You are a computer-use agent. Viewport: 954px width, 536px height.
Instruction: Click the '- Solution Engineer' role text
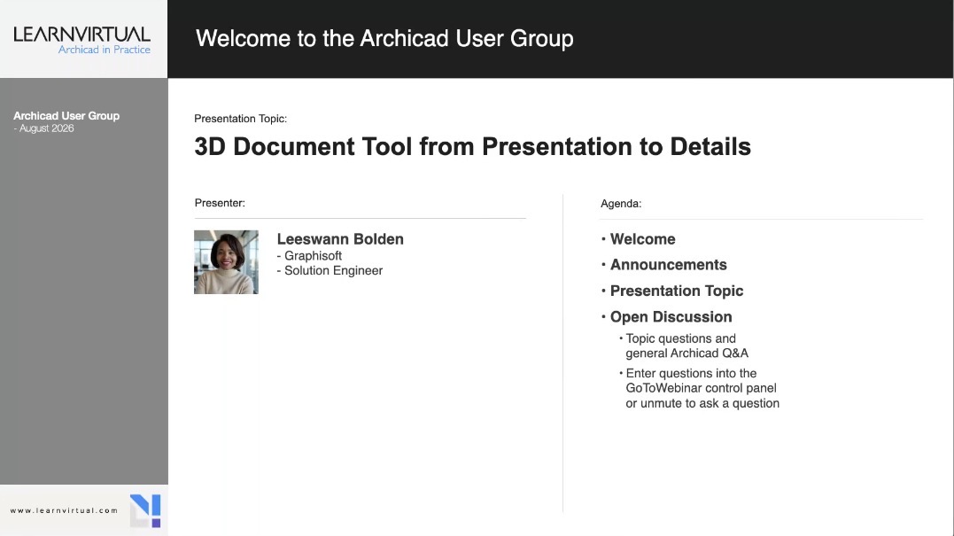tap(330, 271)
